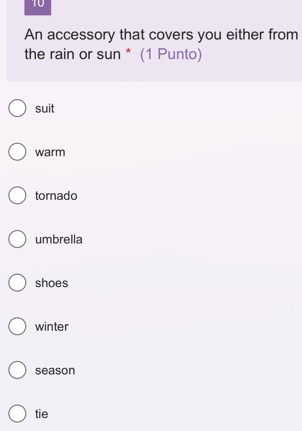The height and width of the screenshot is (431, 302).
Task: Click the 'tie' option label text
Action: pyautogui.click(x=42, y=414)
